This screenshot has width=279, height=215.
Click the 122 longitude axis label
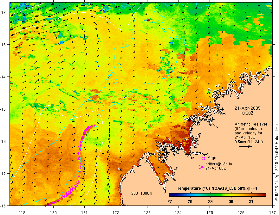(116, 212)
